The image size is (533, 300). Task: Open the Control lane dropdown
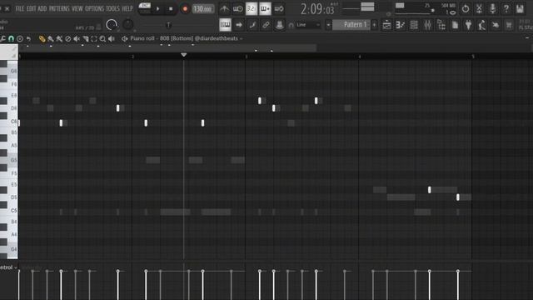coord(8,267)
